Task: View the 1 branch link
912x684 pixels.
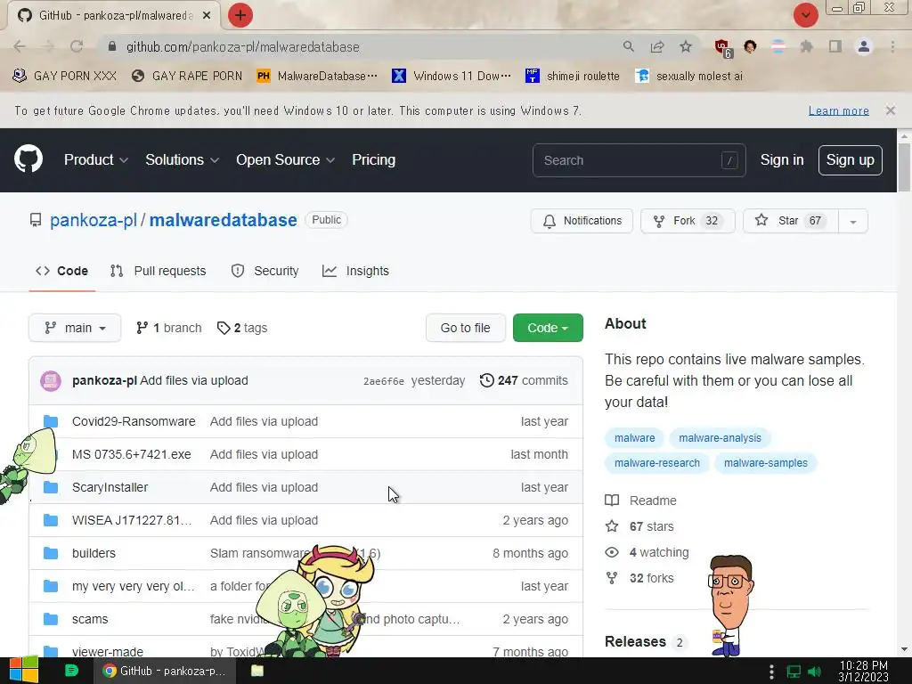Action: click(168, 328)
